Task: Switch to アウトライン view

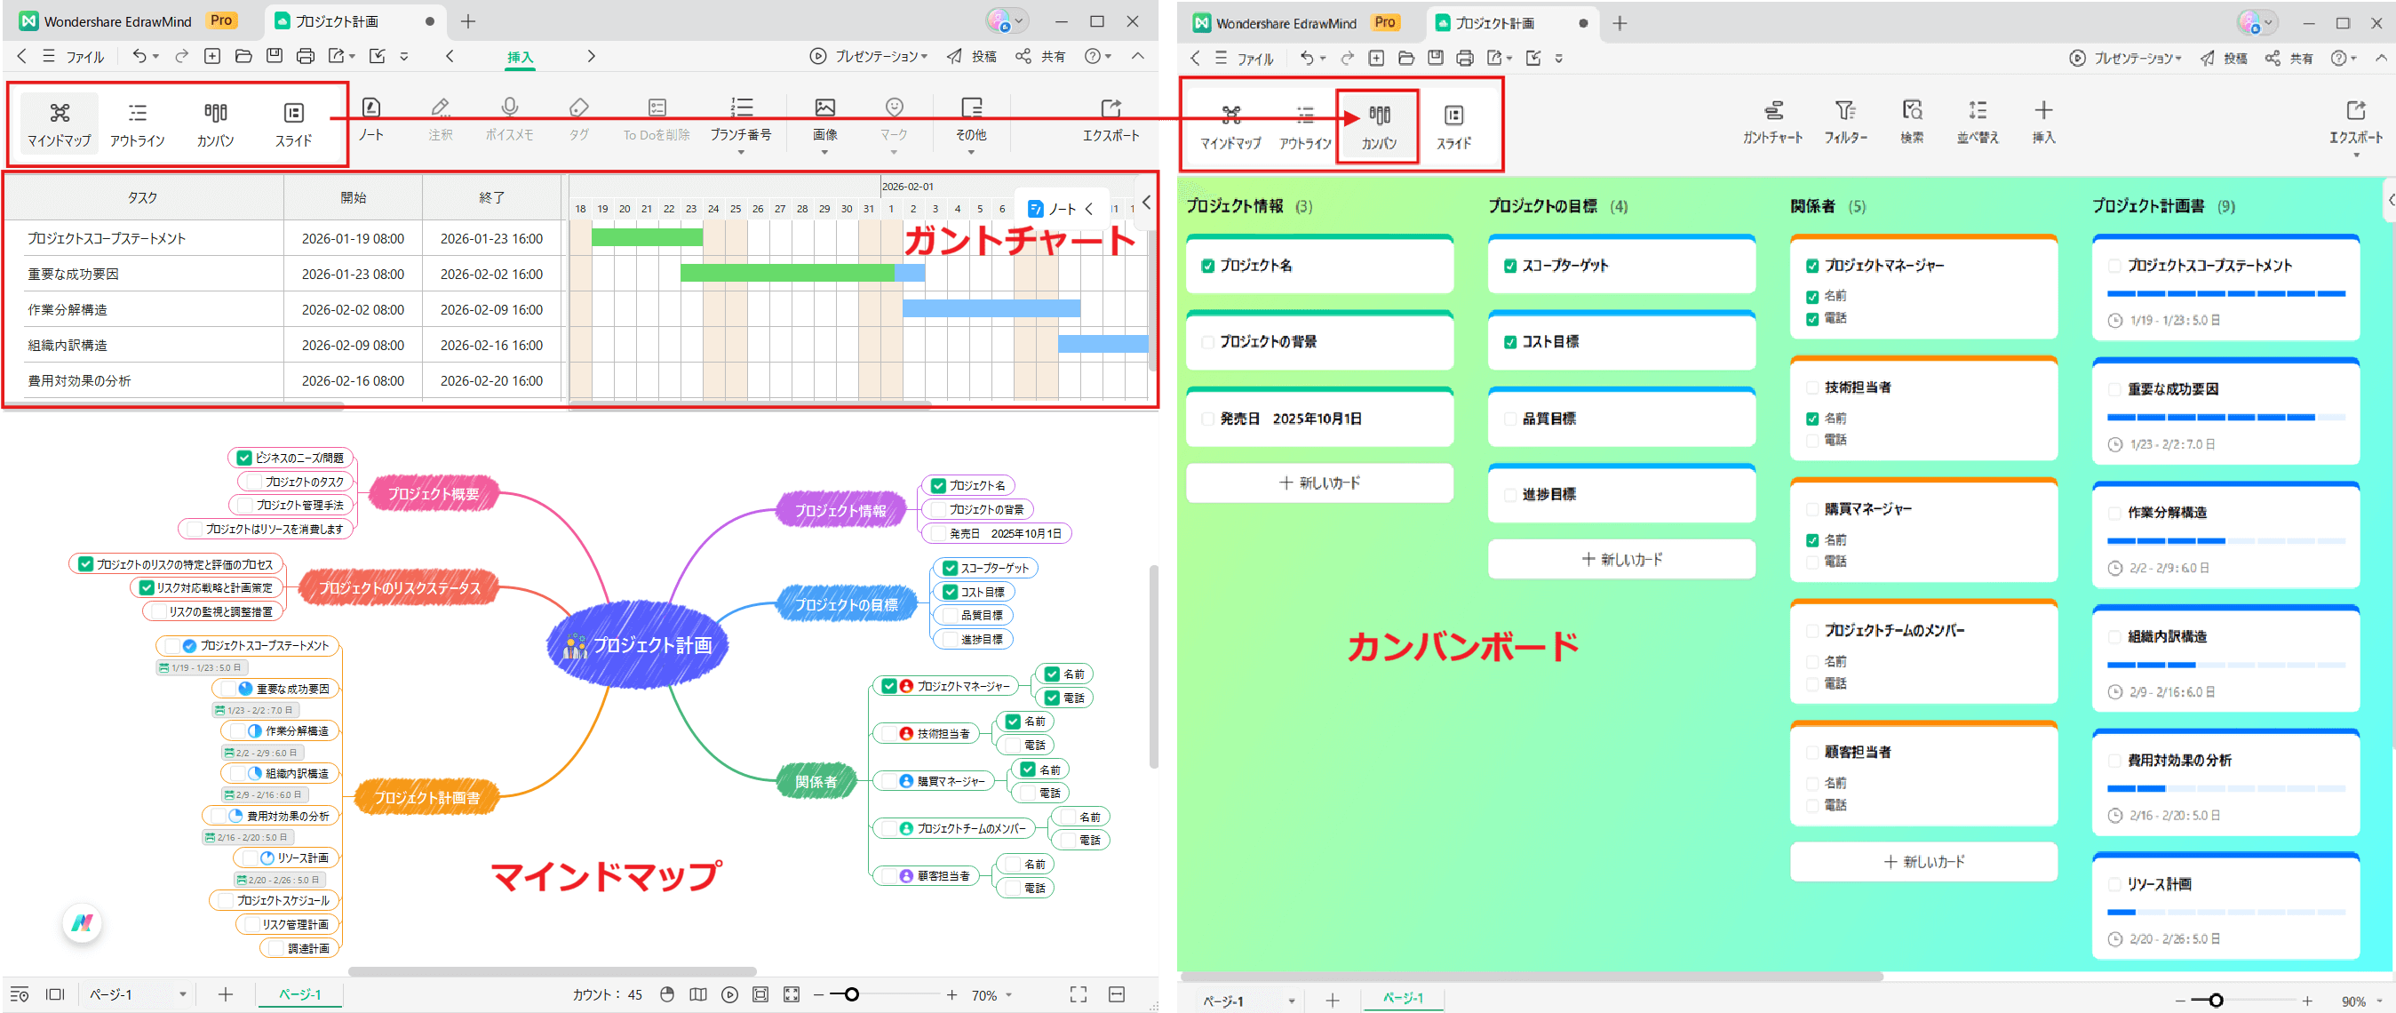Action: coord(137,123)
